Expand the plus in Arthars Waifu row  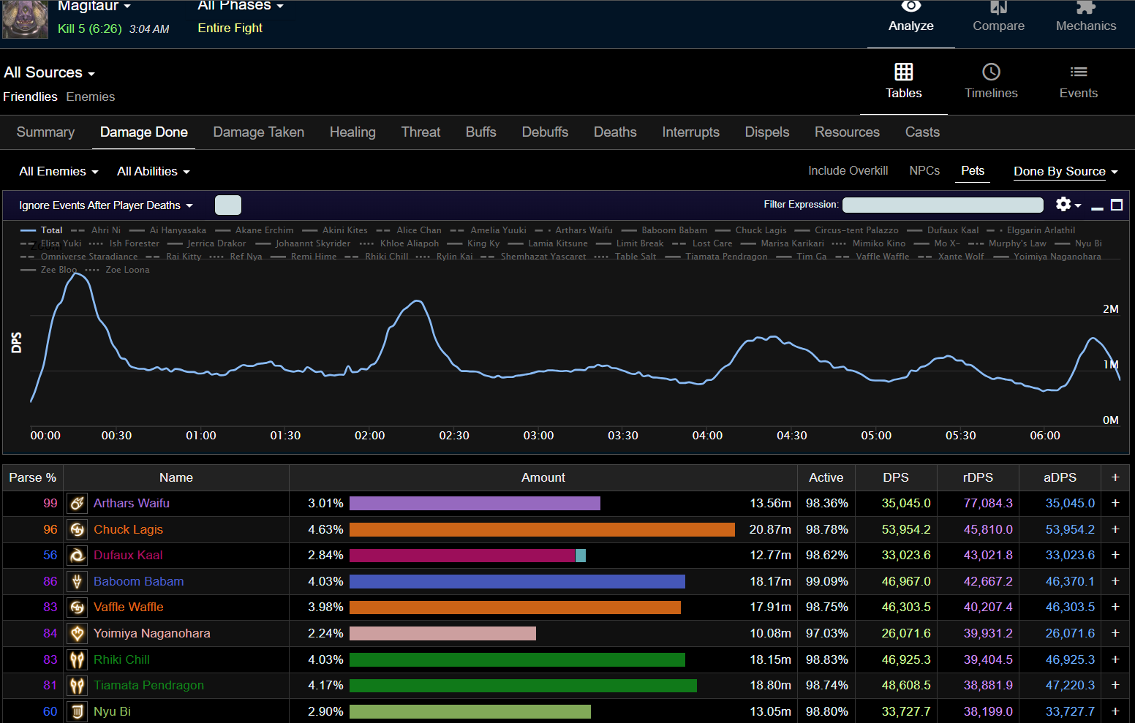1115,503
